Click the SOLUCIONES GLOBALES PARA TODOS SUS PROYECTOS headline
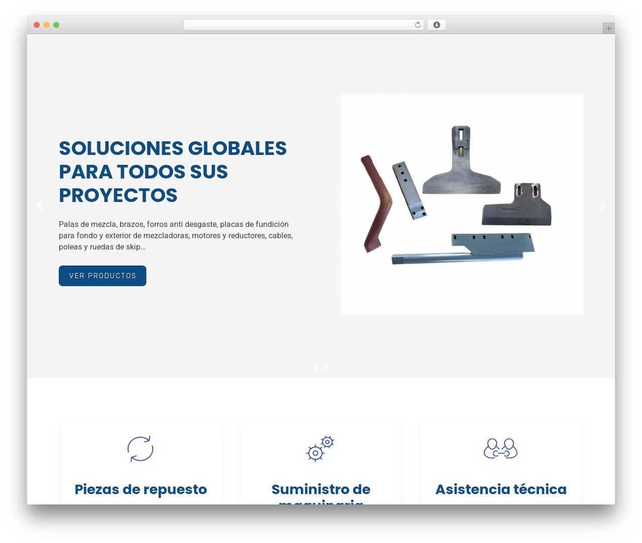This screenshot has height=543, width=642. tap(173, 172)
